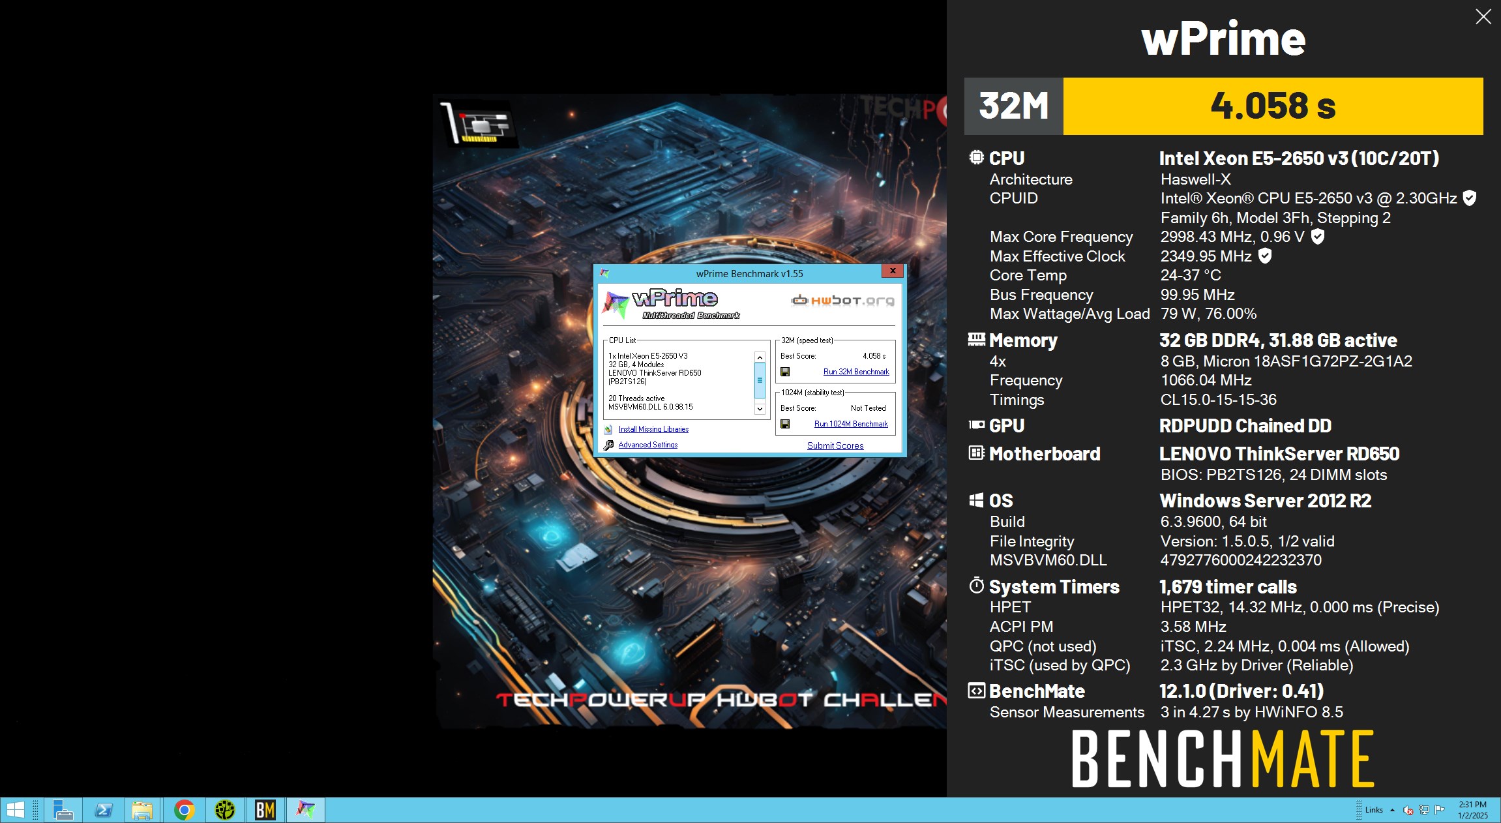Click "20 Threads active" in CPU List

coord(636,398)
